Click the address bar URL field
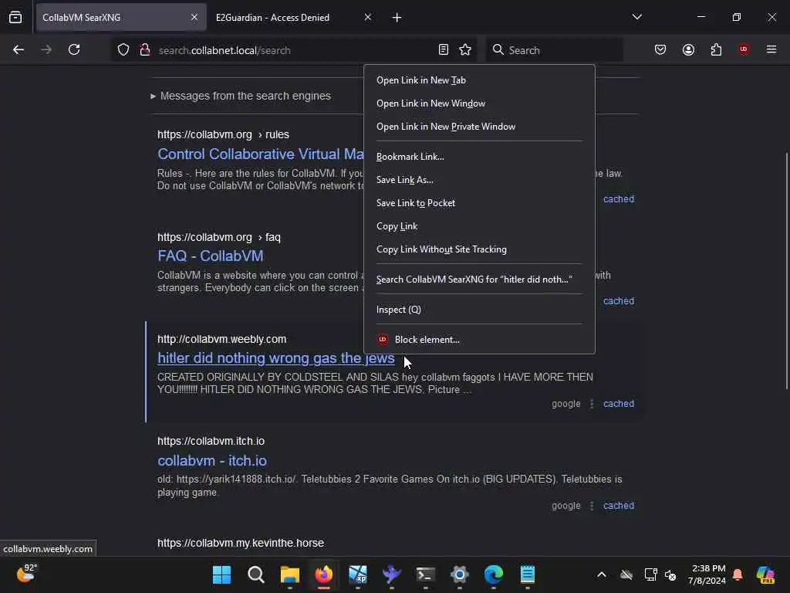This screenshot has height=593, width=790. coord(295,50)
